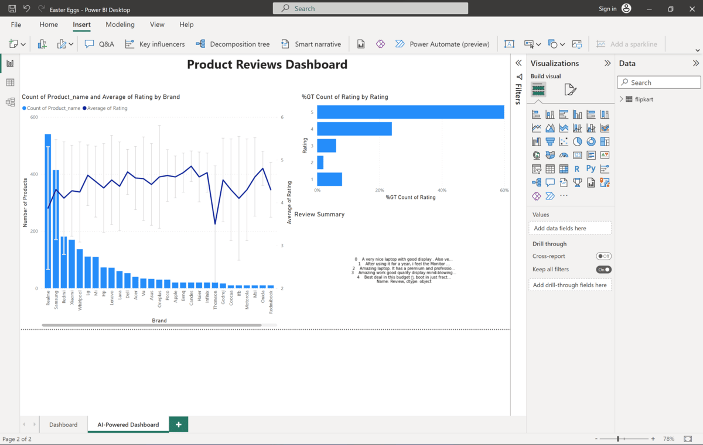The image size is (703, 445).
Task: Expand the collapsed Filters pane
Action: point(518,63)
